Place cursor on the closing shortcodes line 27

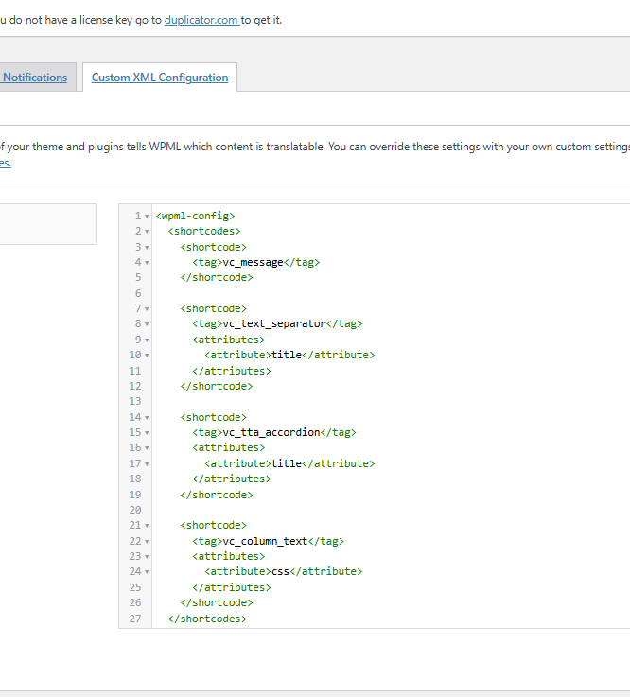[207, 619]
